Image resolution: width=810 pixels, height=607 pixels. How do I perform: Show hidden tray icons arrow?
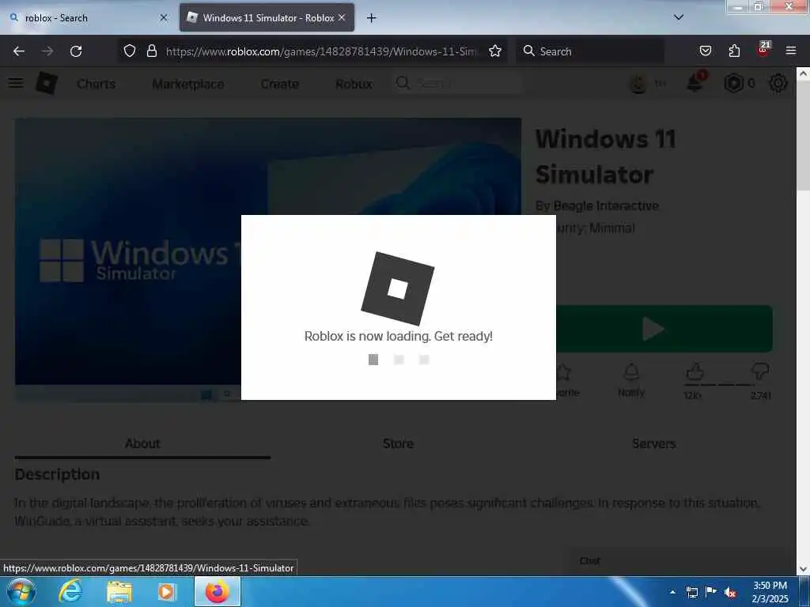coord(672,592)
